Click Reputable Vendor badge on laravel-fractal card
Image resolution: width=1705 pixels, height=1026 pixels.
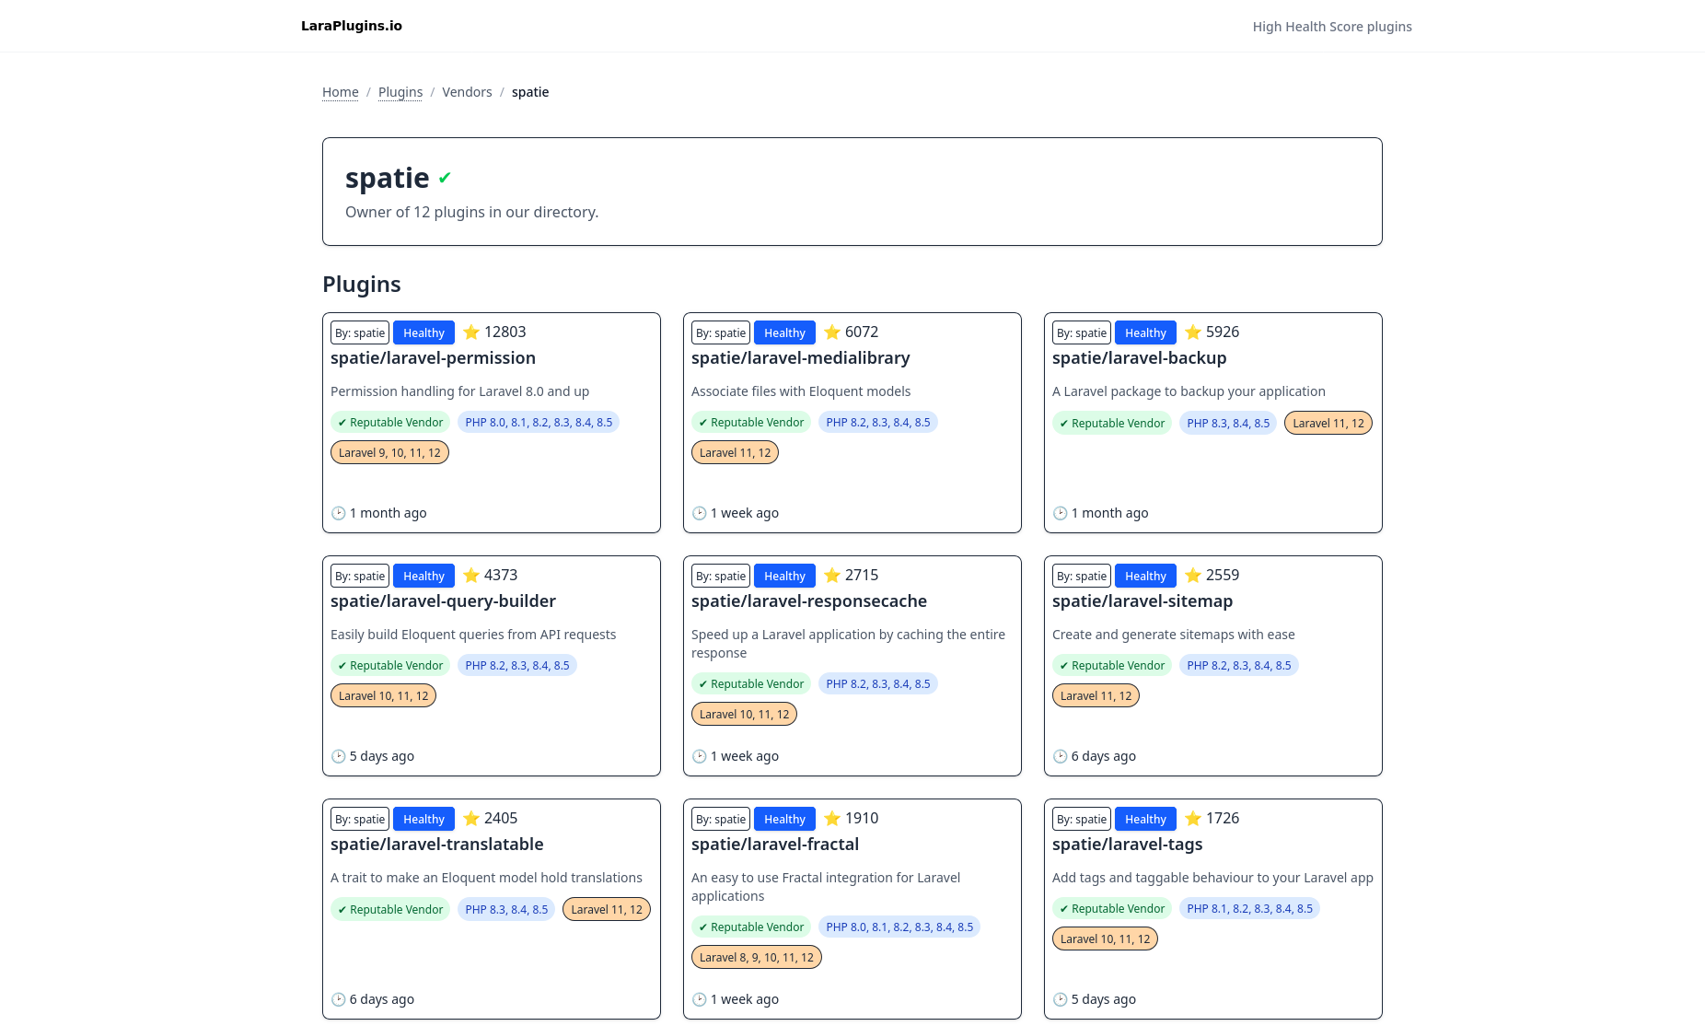pos(751,927)
